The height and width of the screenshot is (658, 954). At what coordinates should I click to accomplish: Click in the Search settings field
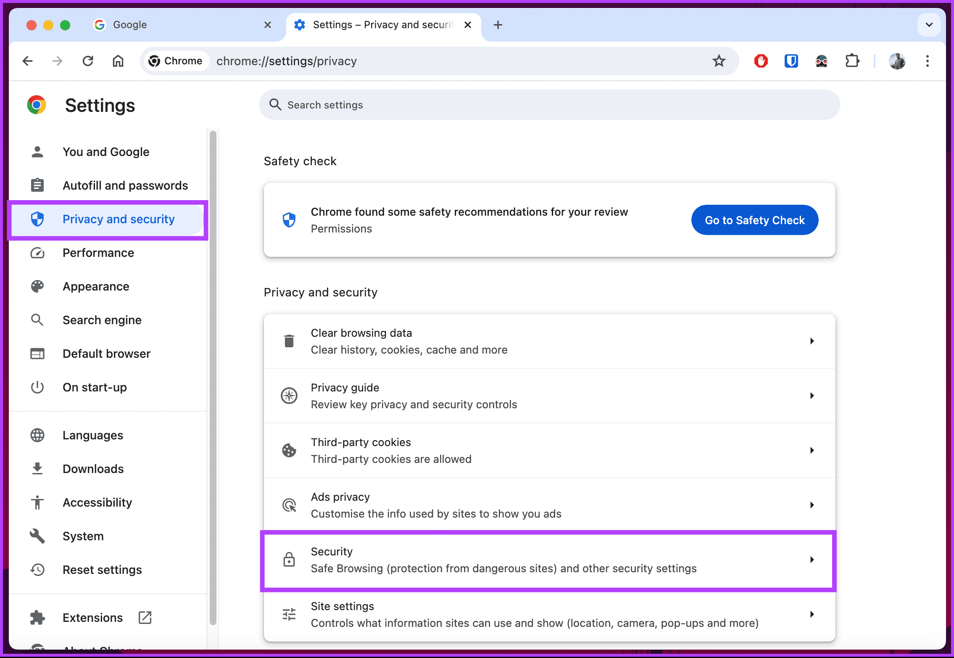[549, 105]
